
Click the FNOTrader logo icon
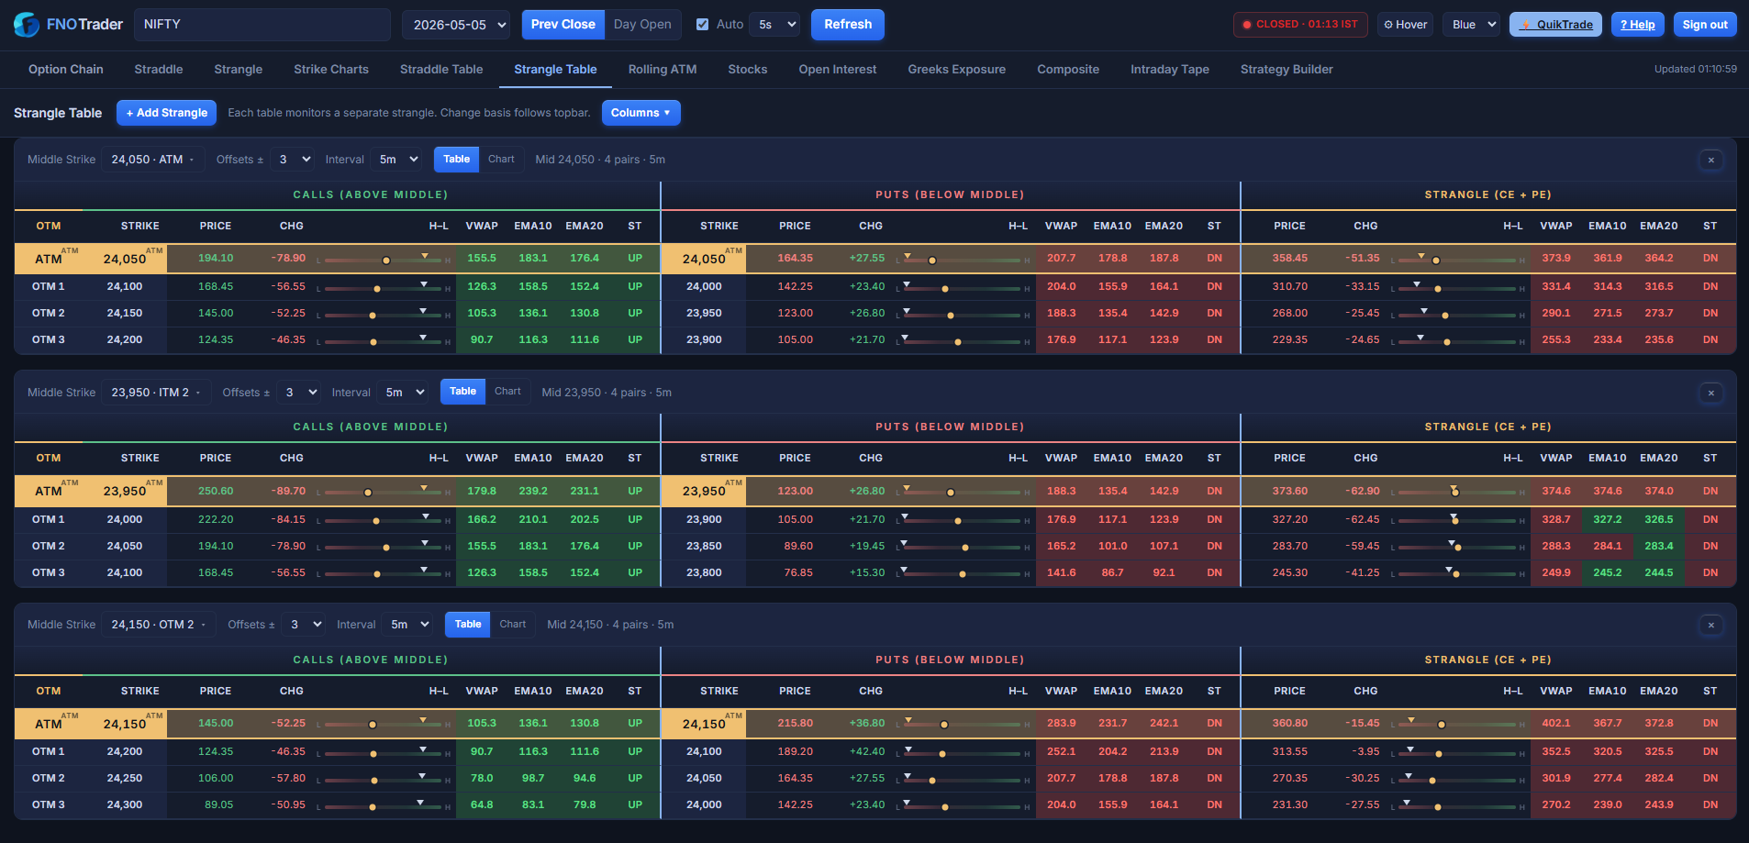[27, 25]
